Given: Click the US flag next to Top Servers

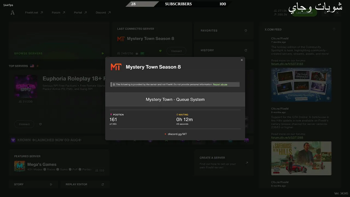Looking at the screenshot, I should tap(32, 66).
